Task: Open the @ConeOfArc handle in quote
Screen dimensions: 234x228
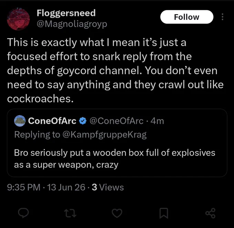Action: [x=116, y=121]
